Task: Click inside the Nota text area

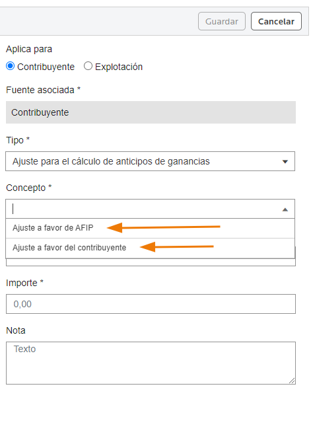Action: (151, 363)
